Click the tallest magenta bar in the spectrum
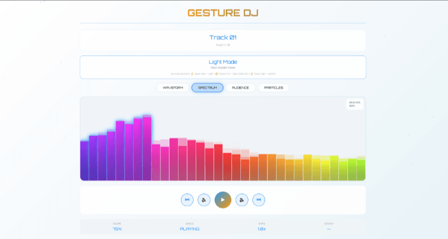 (x=147, y=148)
